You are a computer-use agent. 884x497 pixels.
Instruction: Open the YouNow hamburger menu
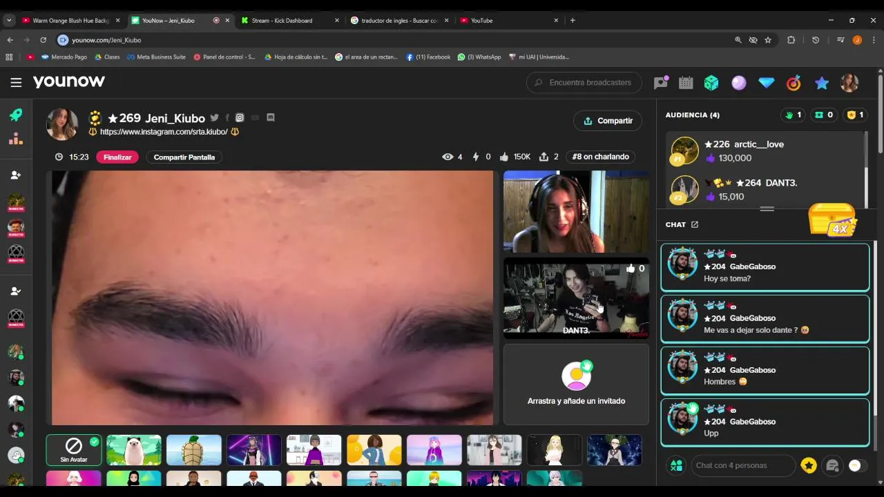(16, 82)
